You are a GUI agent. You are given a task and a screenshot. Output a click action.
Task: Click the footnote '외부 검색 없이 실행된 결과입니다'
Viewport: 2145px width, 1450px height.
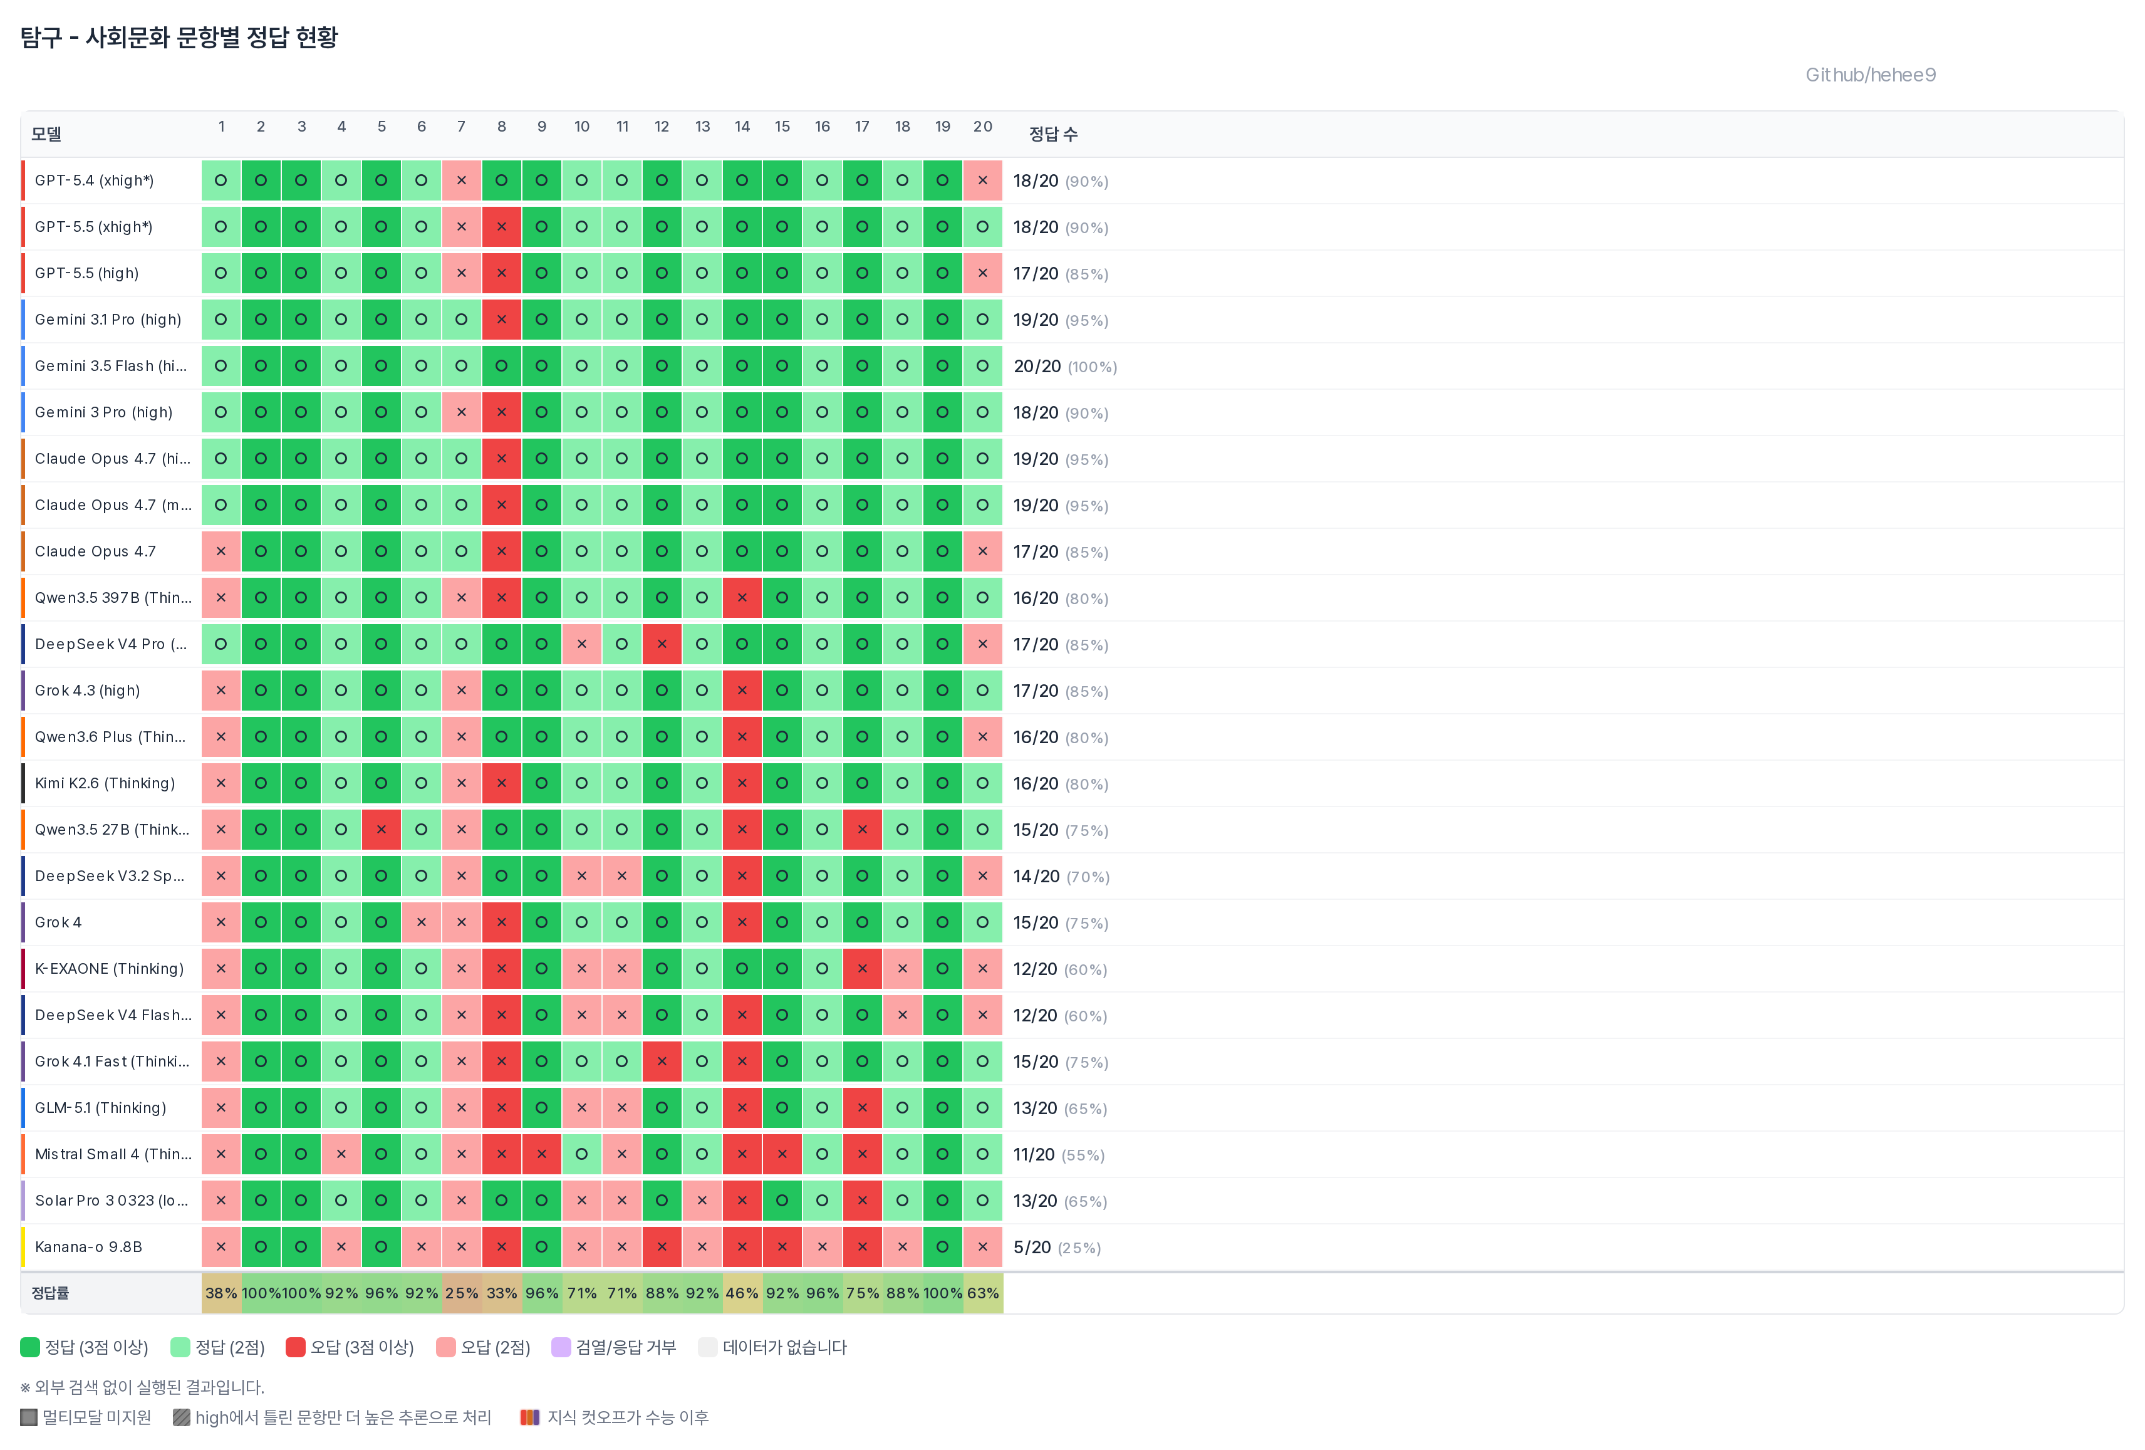point(142,1387)
